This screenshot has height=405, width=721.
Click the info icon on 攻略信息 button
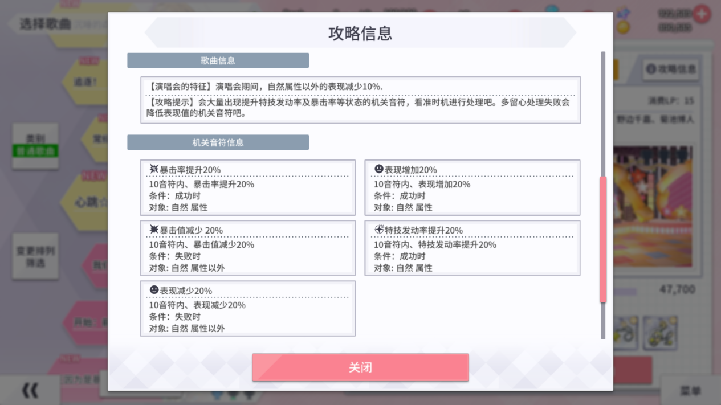(x=650, y=69)
